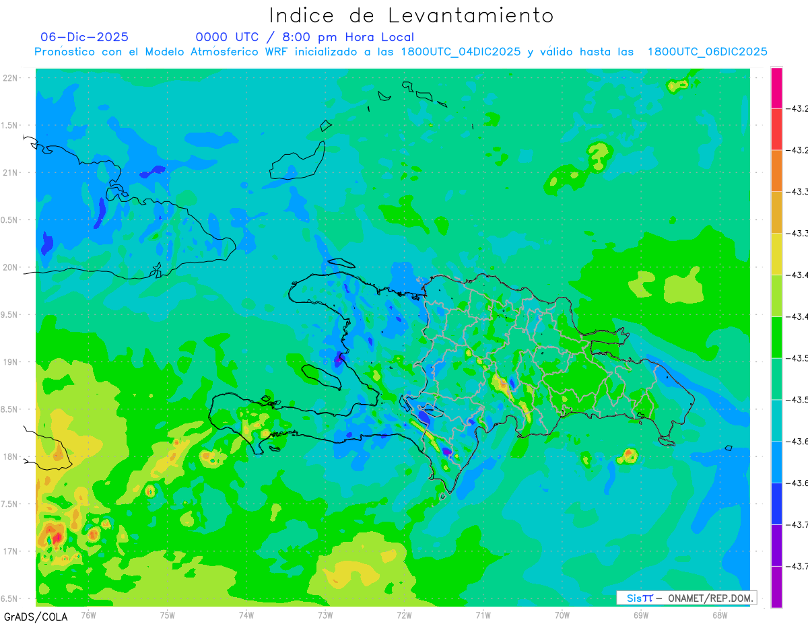Select the gold swatch on the color bar
The width and height of the screenshot is (808, 624).
coord(776,212)
